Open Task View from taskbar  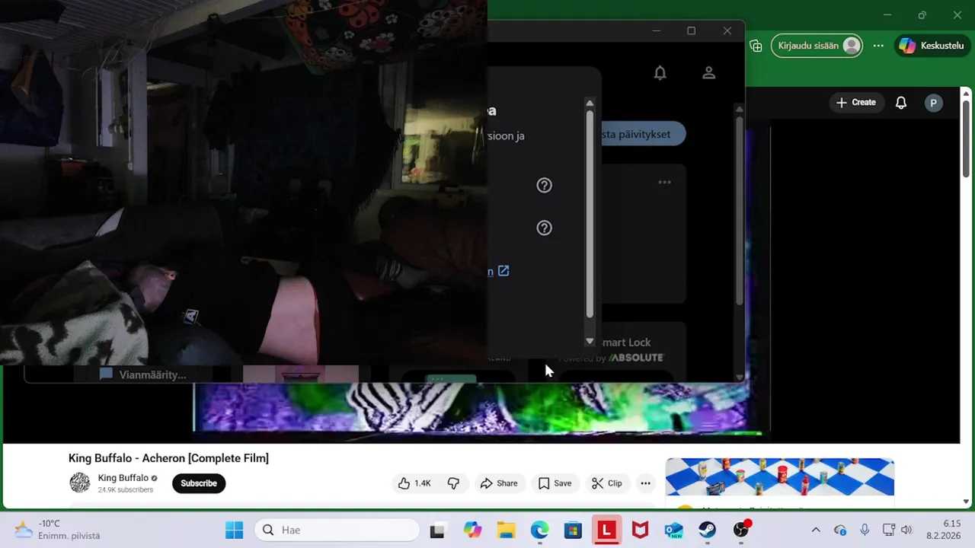437,530
